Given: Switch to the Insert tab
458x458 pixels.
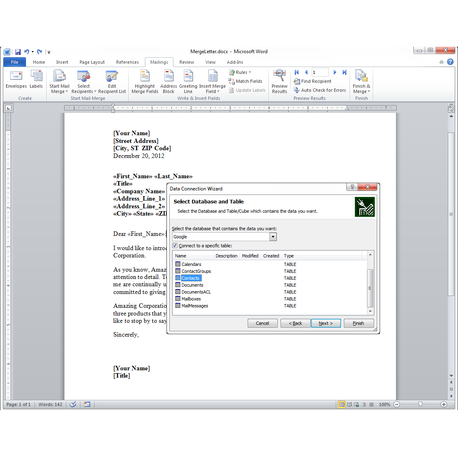Looking at the screenshot, I should [x=62, y=62].
